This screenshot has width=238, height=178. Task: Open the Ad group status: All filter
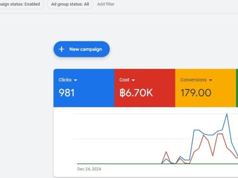click(70, 4)
